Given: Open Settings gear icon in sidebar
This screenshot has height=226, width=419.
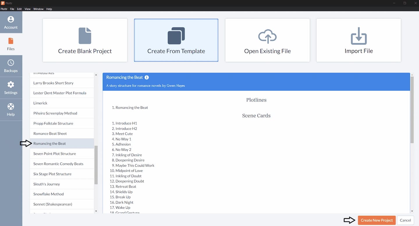Looking at the screenshot, I should [11, 85].
